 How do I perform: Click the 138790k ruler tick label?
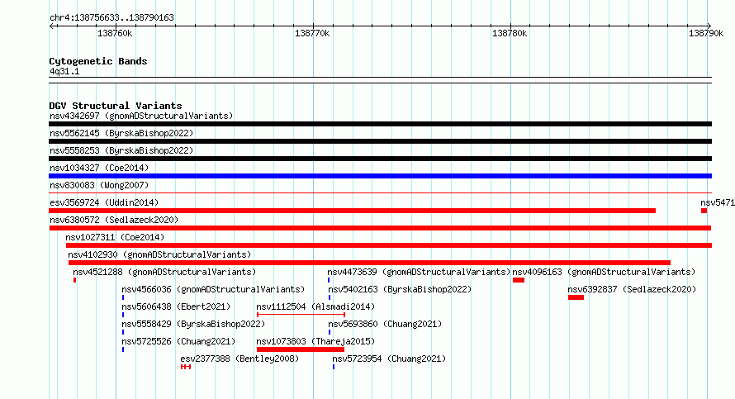pos(706,33)
